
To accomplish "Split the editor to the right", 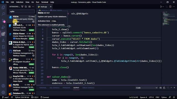I will click(170, 7).
